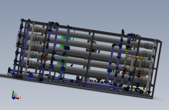Select the blue Z axis ball of triad

14,98
